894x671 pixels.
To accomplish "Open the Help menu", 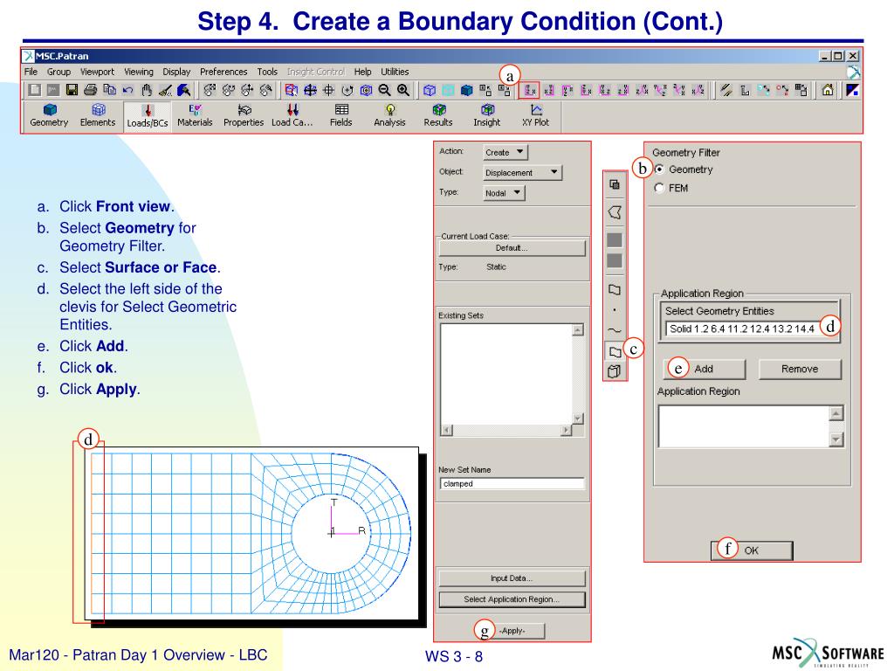I will point(362,72).
